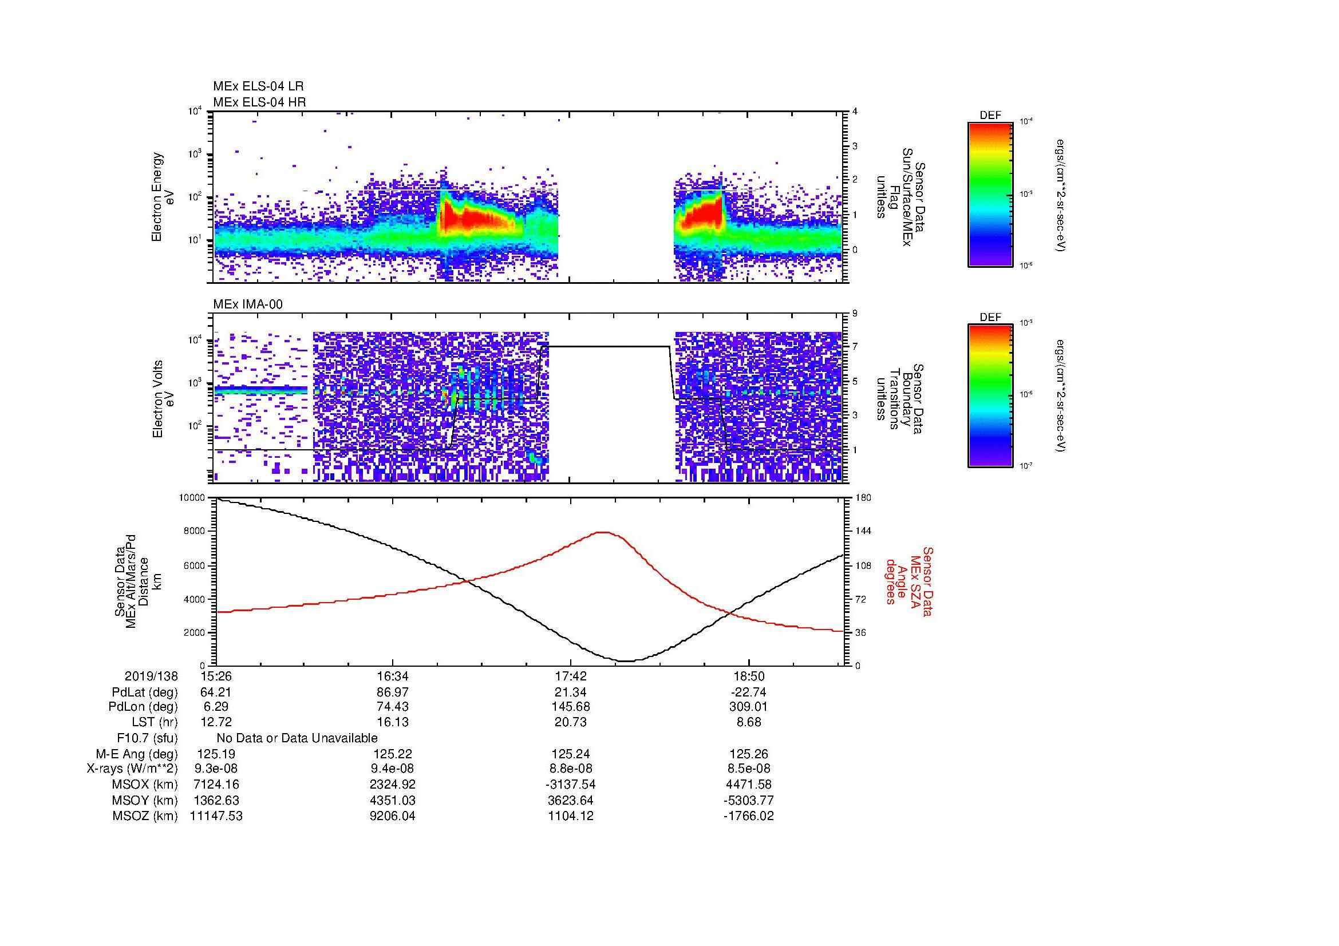The height and width of the screenshot is (946, 1339).
Task: Select the "MEx ELS-04 HR" panel title
Action: pyautogui.click(x=259, y=102)
